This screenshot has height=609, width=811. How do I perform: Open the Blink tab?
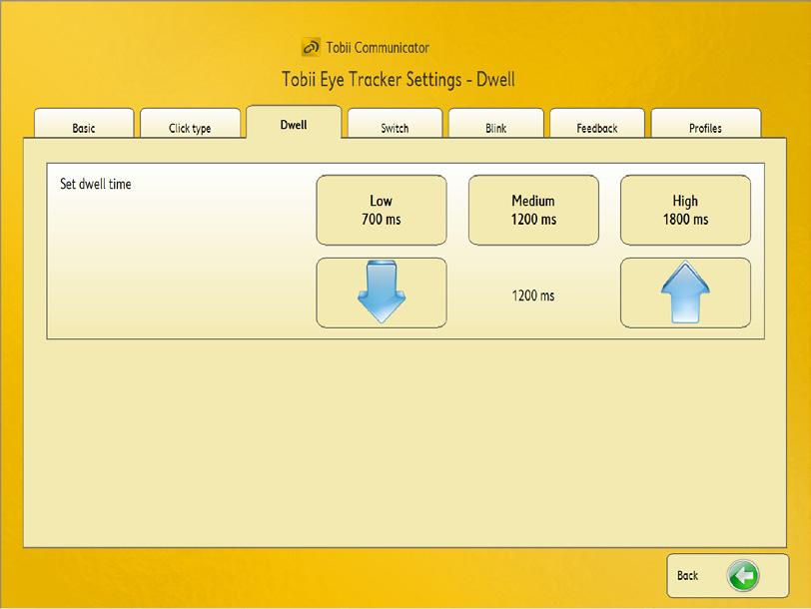496,123
